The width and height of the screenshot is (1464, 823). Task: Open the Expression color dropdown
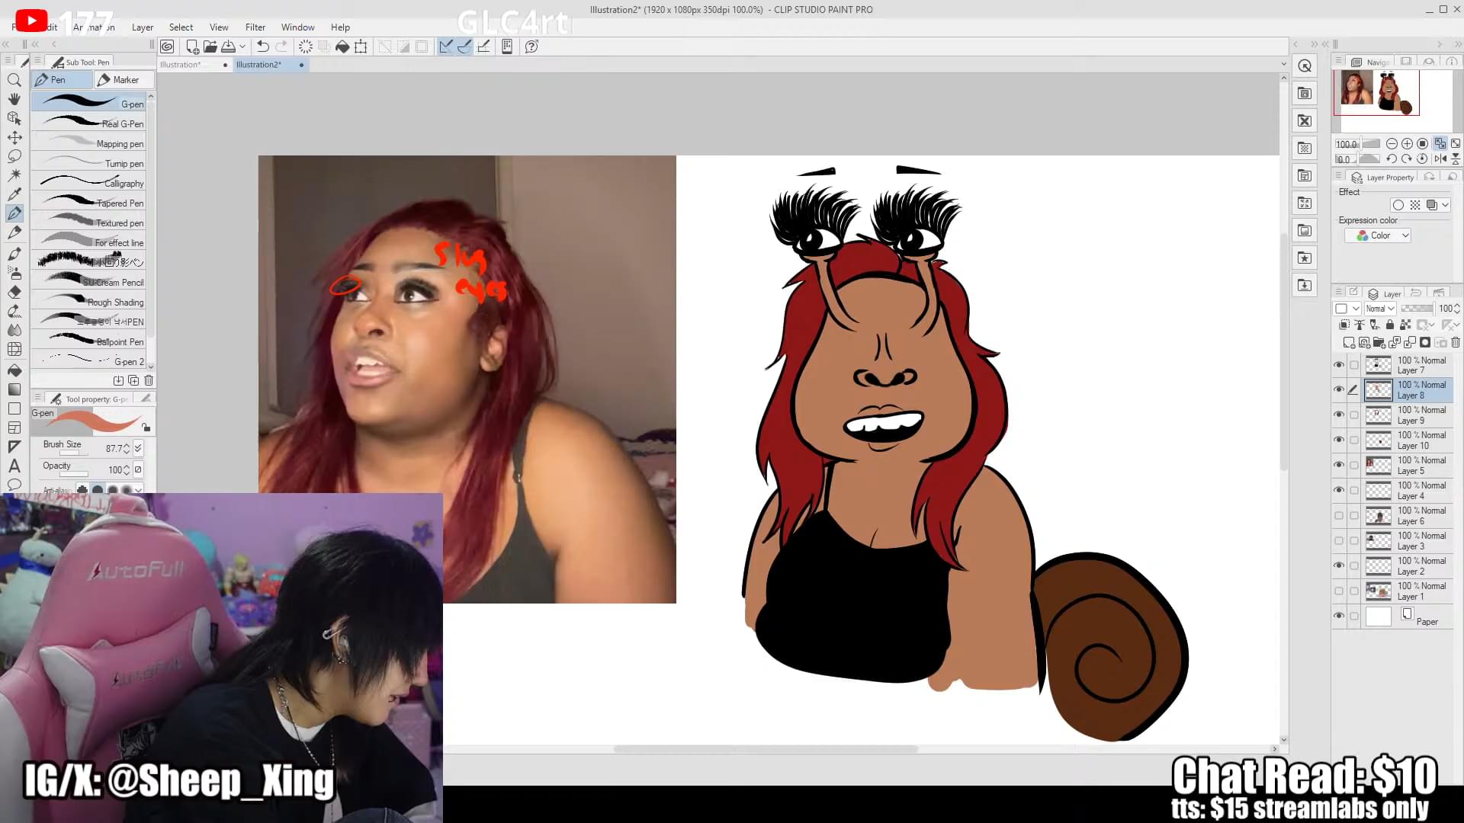1382,235
